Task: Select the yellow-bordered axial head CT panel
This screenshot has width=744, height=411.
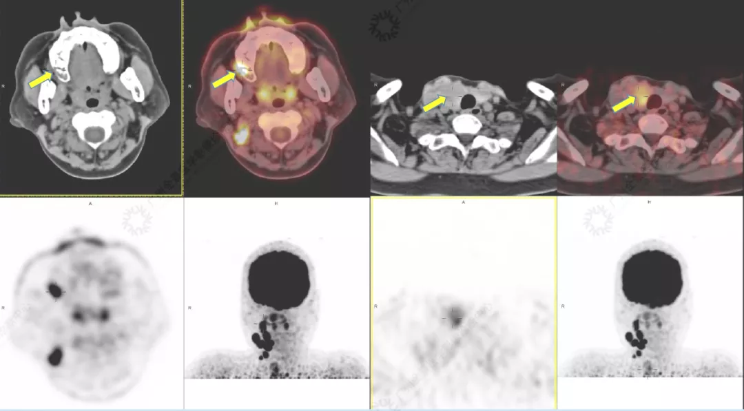Action: (91, 97)
